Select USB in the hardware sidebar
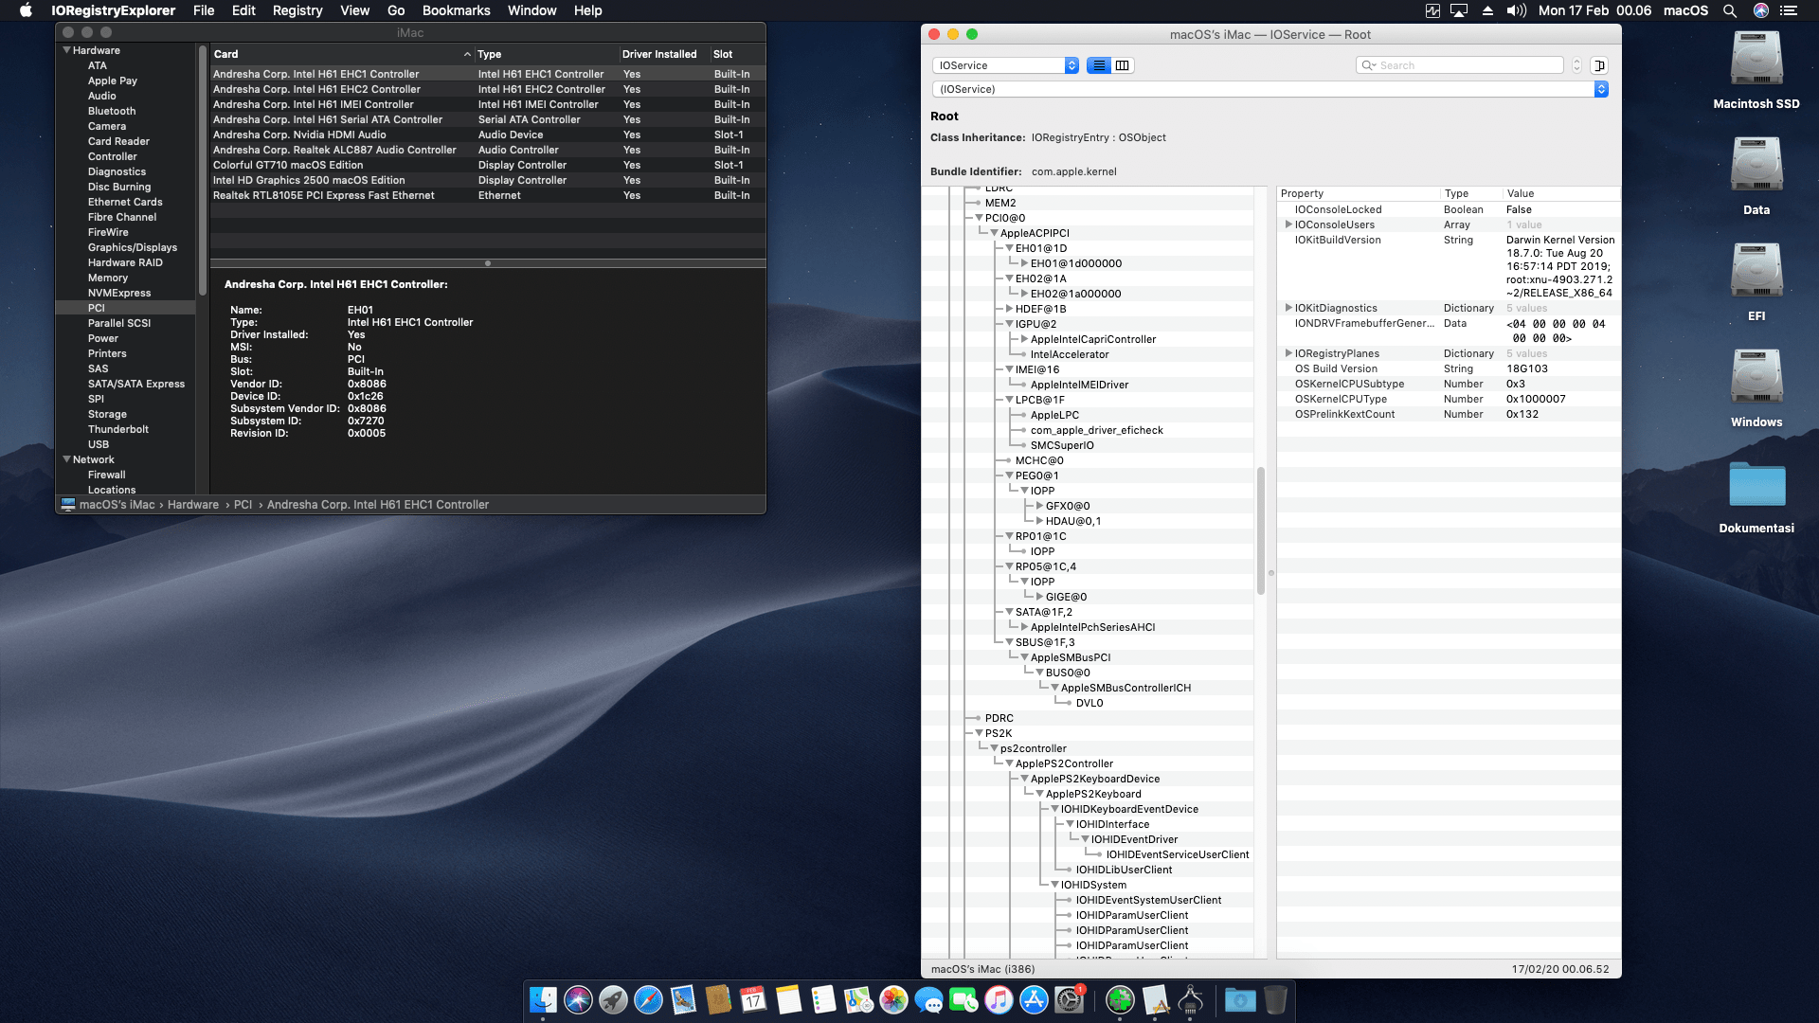 [x=99, y=444]
